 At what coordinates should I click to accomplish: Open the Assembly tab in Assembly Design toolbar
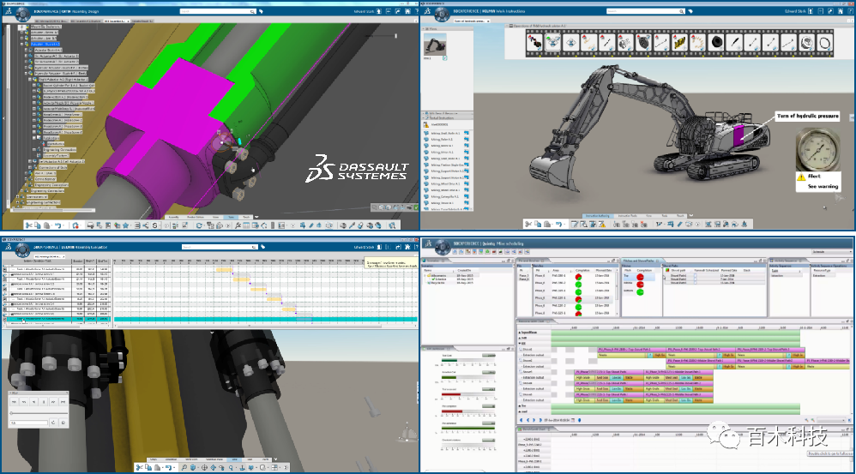175,217
